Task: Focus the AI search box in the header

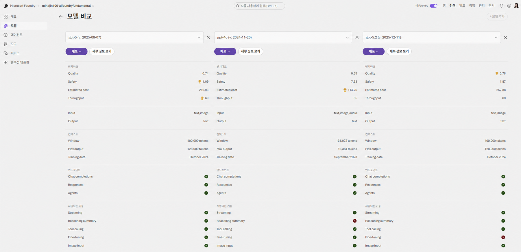Action: click(x=259, y=6)
